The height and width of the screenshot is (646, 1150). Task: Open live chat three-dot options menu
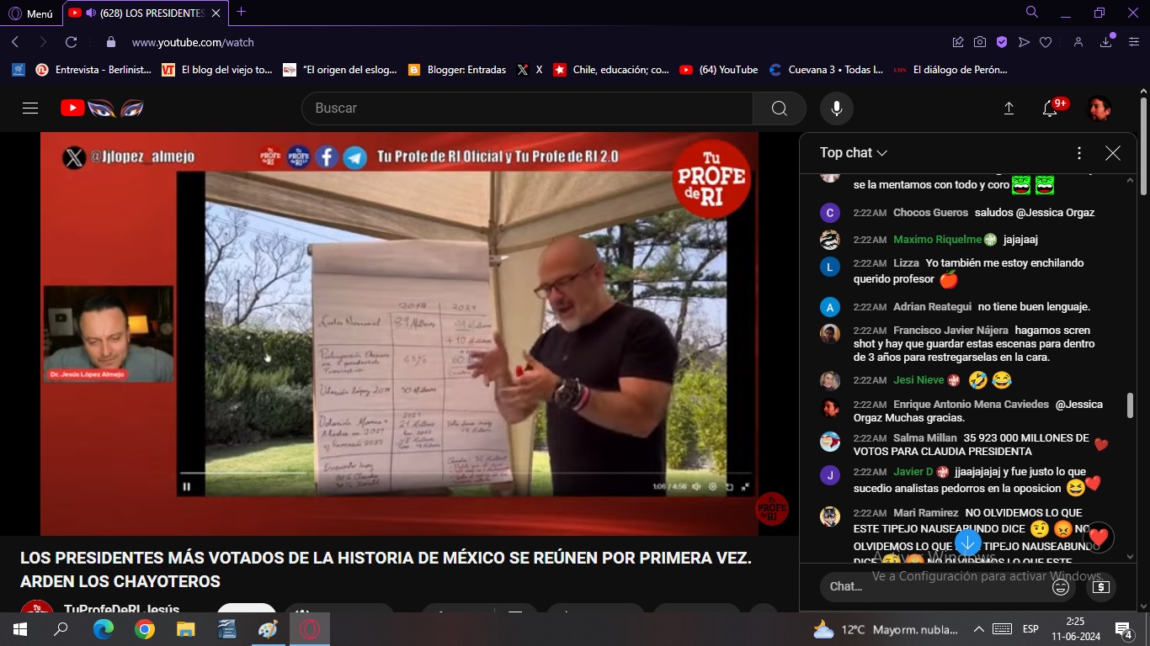1079,153
